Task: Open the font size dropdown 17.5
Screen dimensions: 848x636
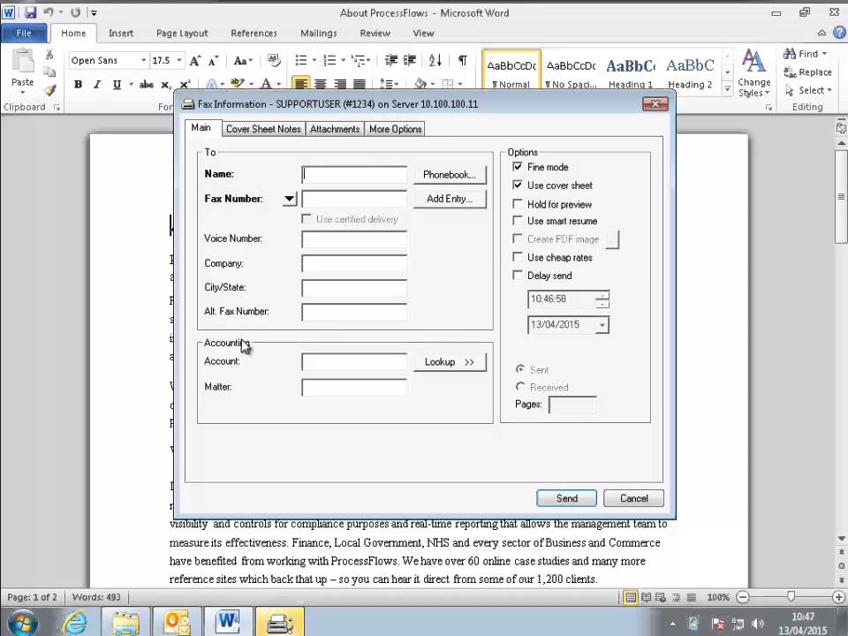Action: (x=179, y=60)
